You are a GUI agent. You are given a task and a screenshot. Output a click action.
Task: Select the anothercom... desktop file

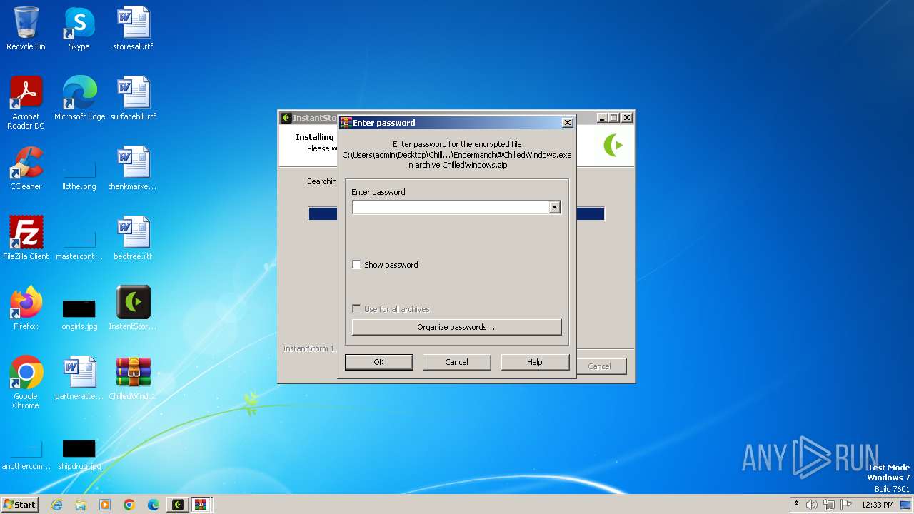[26, 453]
